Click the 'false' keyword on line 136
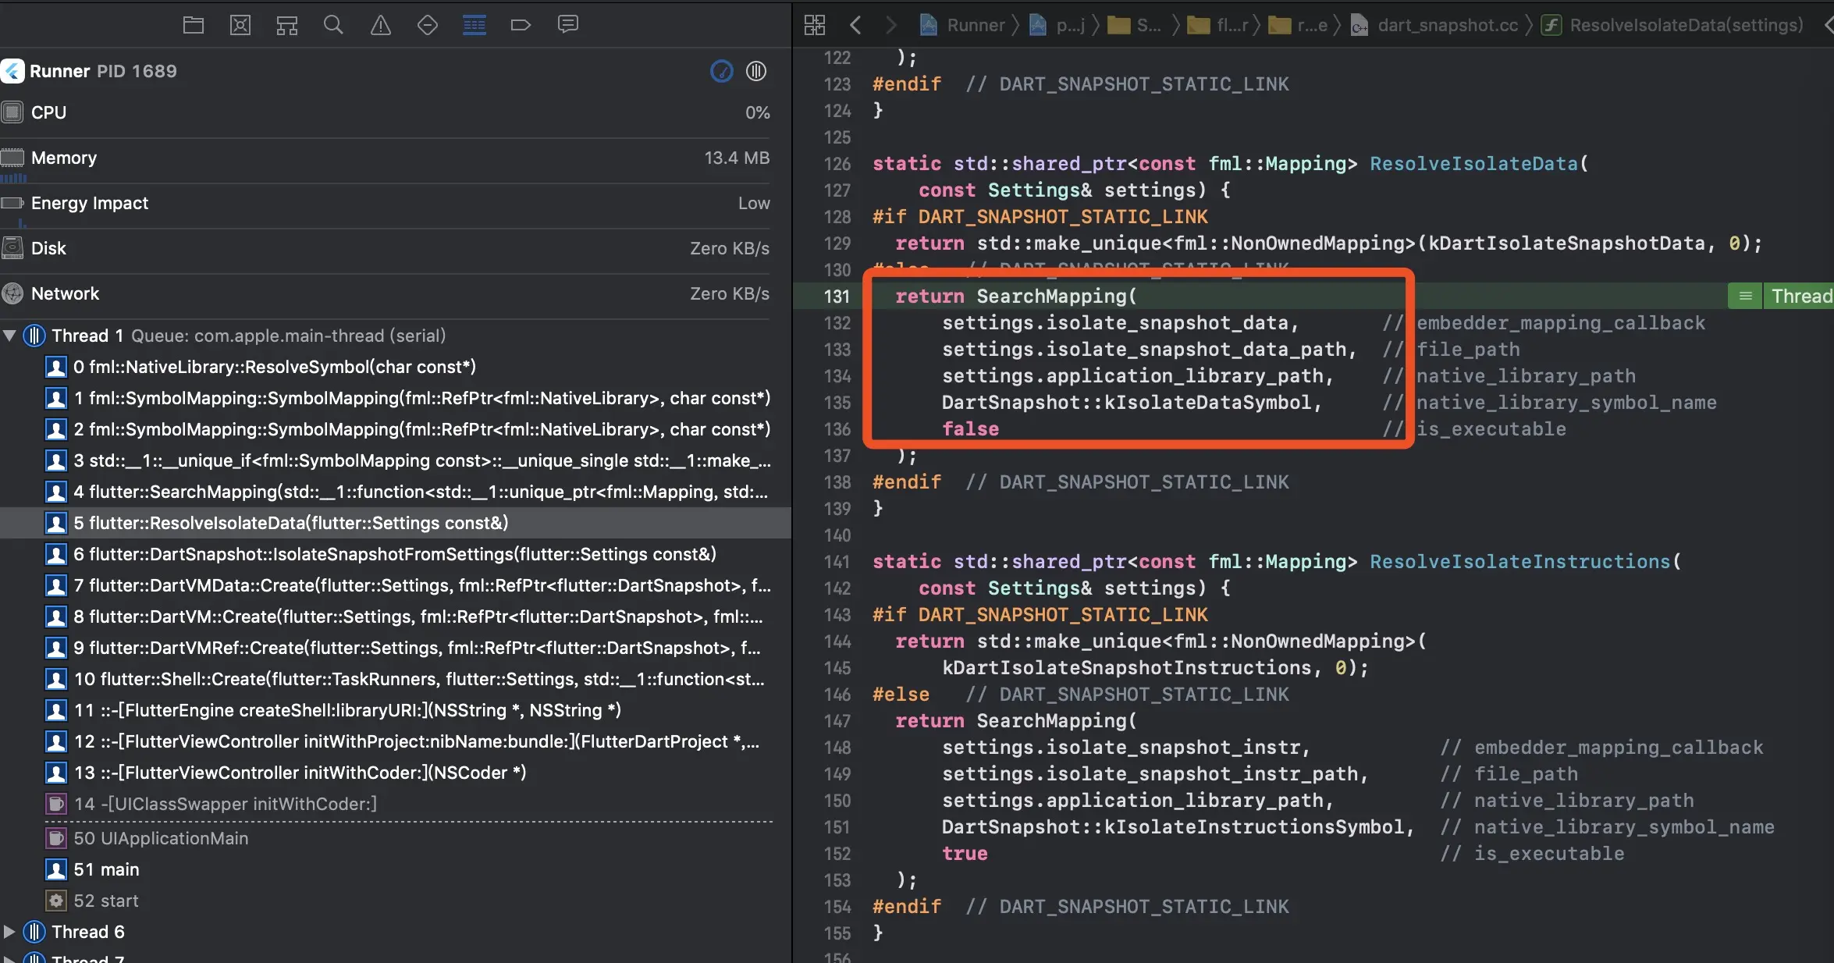The image size is (1834, 963). 970,429
